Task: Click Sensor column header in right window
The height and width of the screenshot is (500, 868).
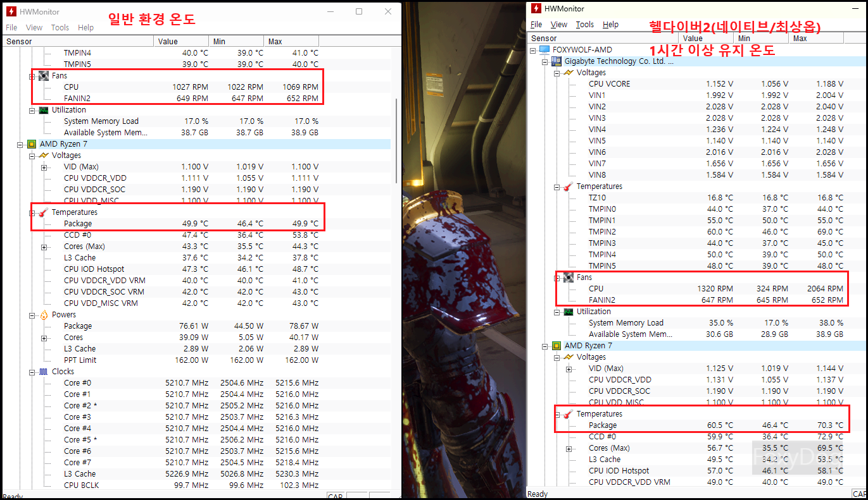Action: [602, 39]
